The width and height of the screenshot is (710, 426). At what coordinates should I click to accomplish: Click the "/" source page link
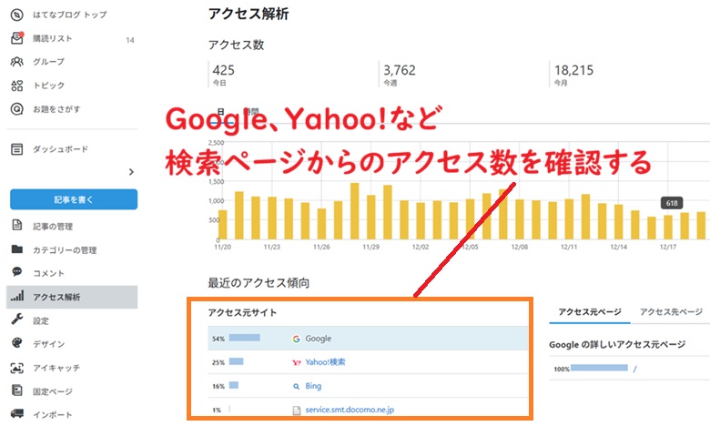coord(634,369)
